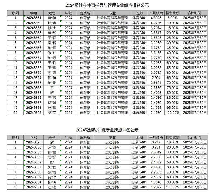Select the name cell 曹*航
This screenshot has width=215, height=194.
point(52,18)
